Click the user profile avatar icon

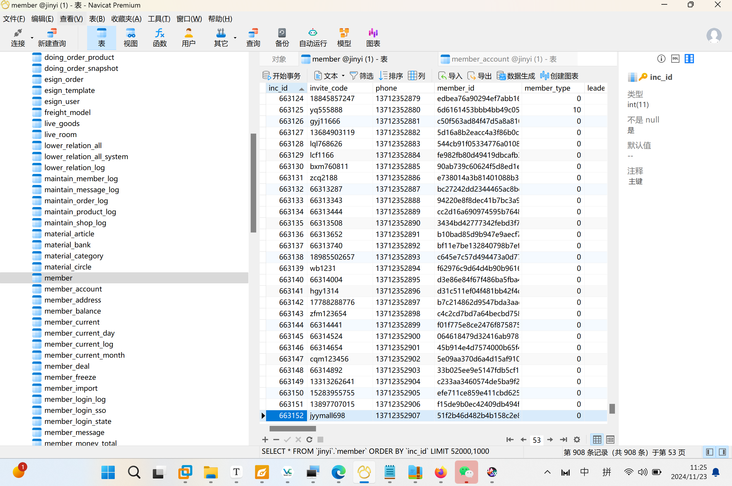pyautogui.click(x=714, y=36)
